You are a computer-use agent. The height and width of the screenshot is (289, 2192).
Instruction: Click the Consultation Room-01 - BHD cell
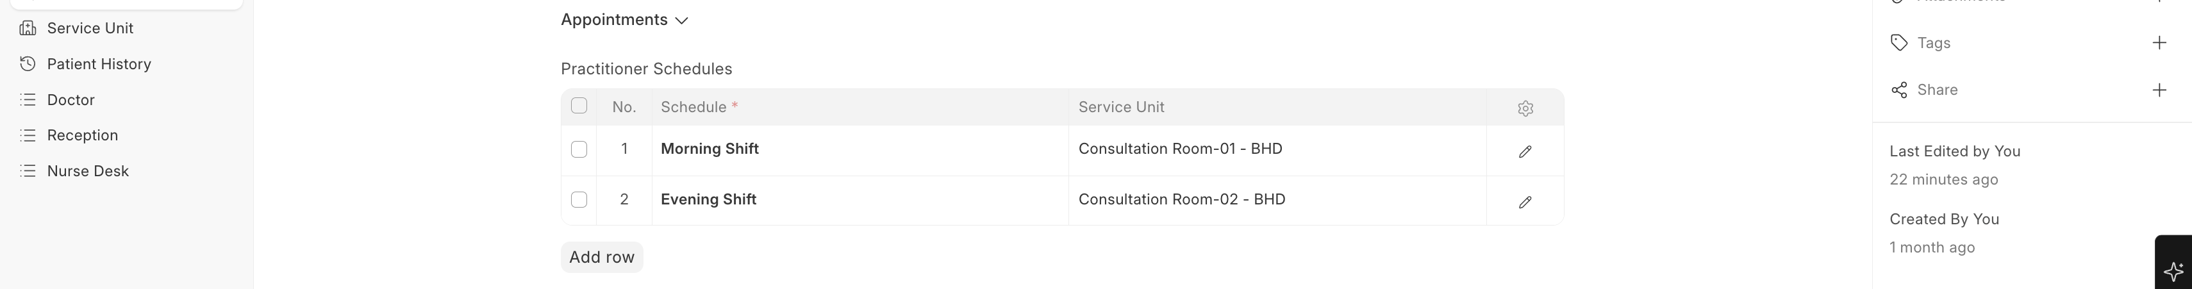click(1179, 149)
